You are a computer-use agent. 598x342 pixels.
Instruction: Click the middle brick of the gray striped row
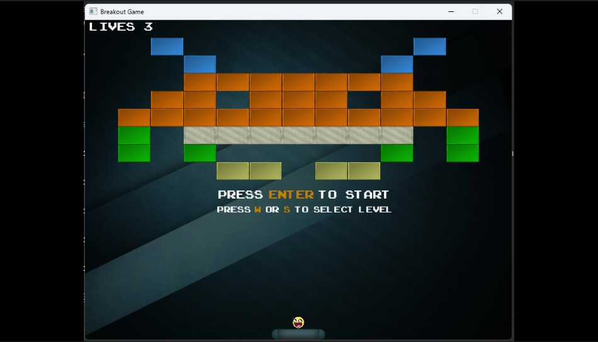pyautogui.click(x=298, y=135)
